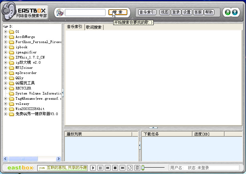
Task: Switch to the 音乐索引 tab
Action: pyautogui.click(x=75, y=27)
